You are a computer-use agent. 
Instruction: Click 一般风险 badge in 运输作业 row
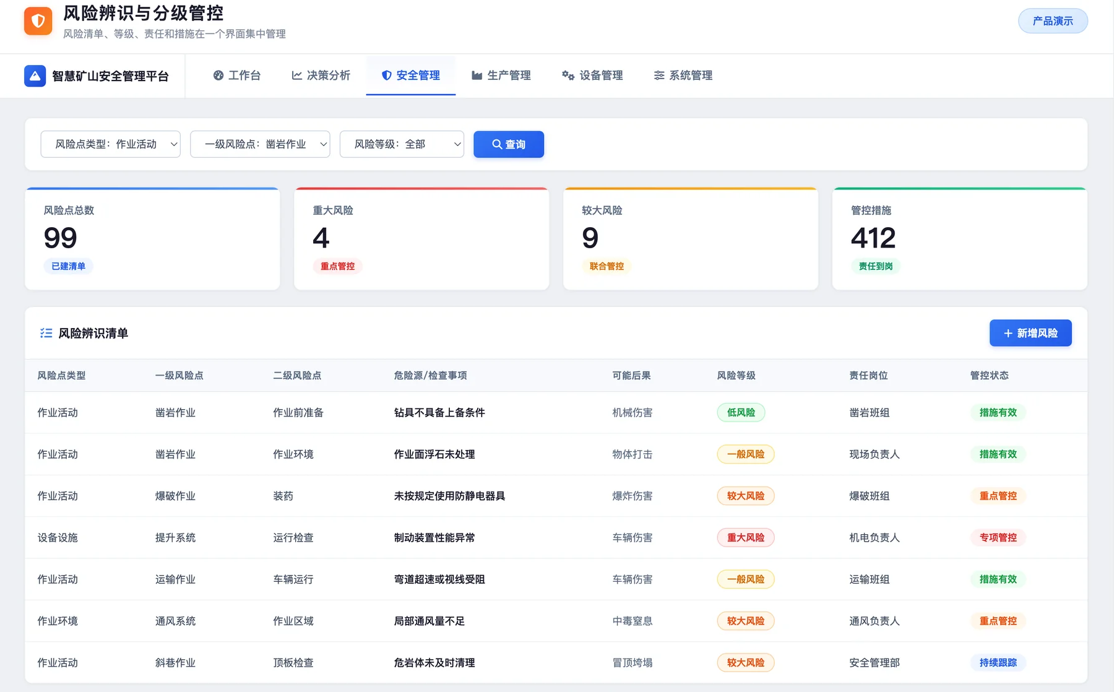(x=746, y=579)
